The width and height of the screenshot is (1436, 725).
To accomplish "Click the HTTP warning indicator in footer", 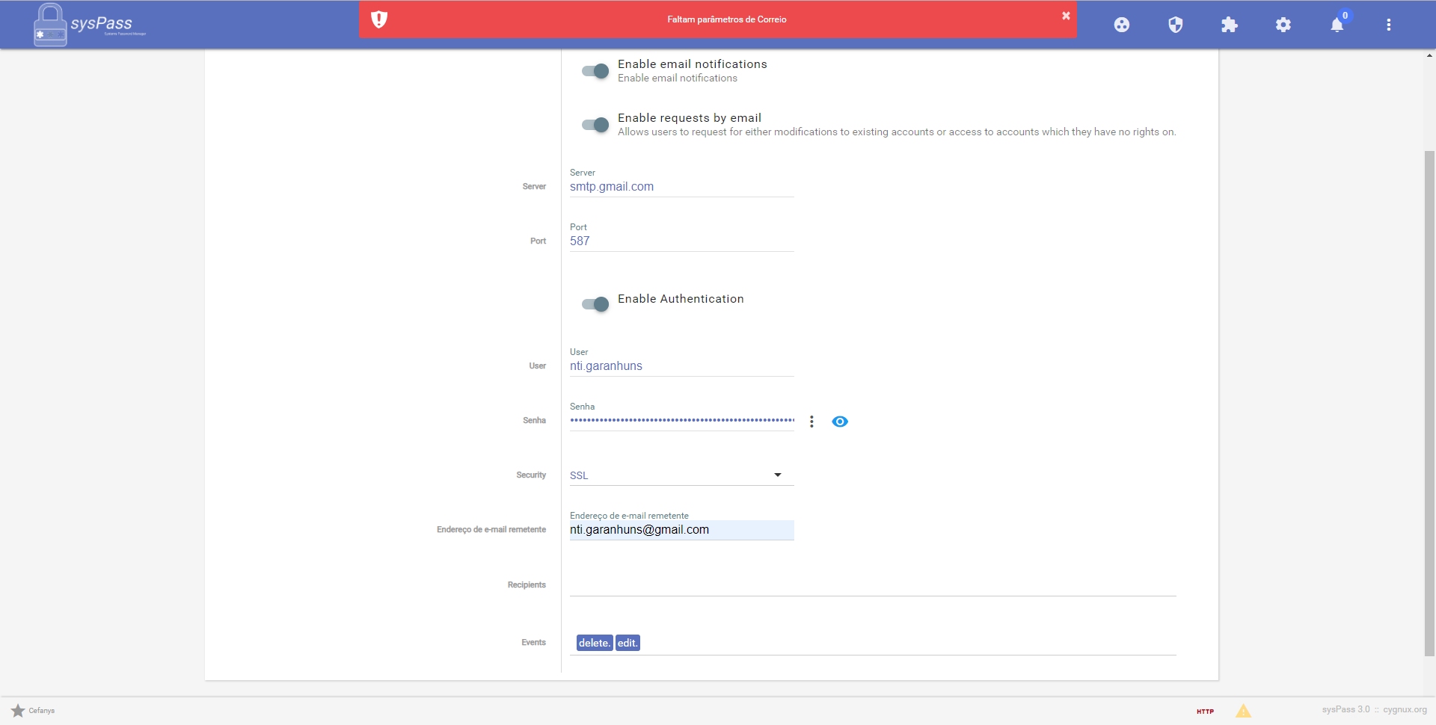I will (x=1205, y=712).
